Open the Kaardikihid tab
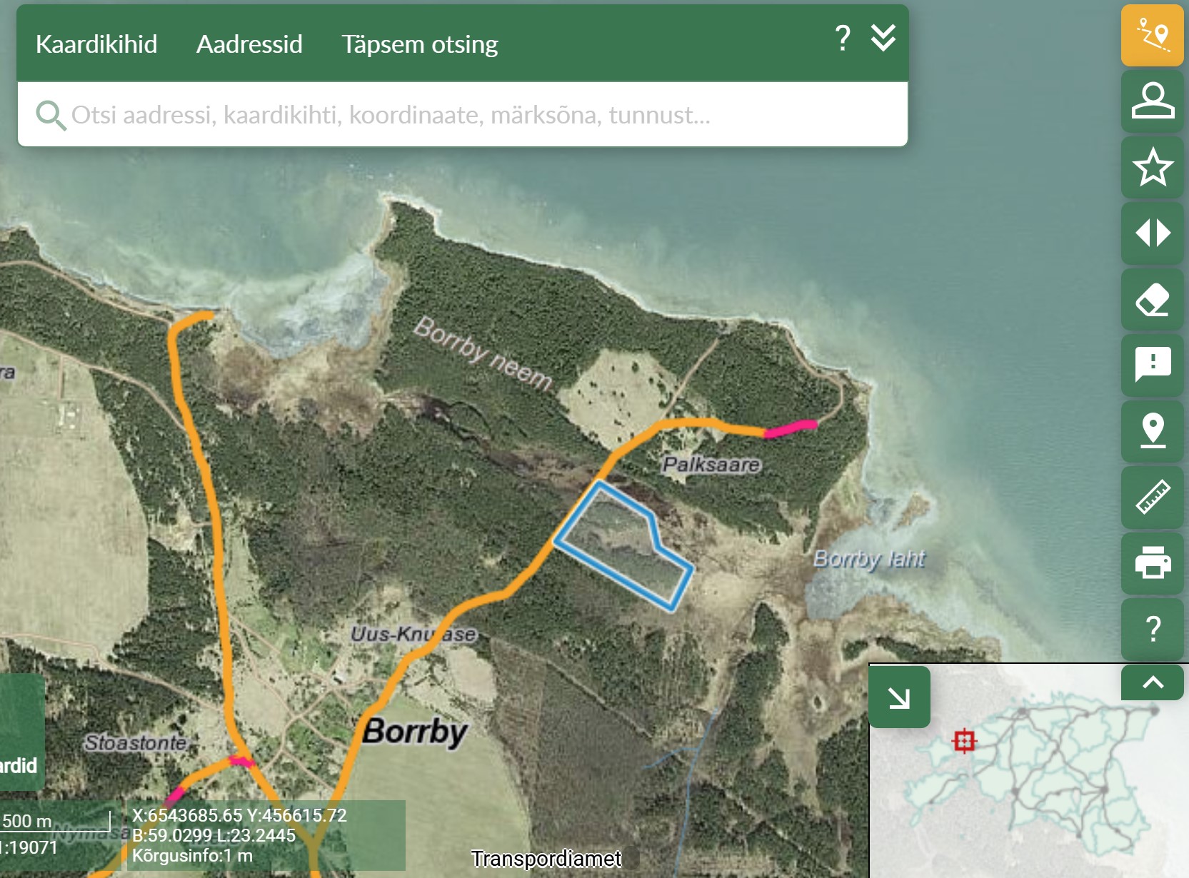 pos(96,44)
